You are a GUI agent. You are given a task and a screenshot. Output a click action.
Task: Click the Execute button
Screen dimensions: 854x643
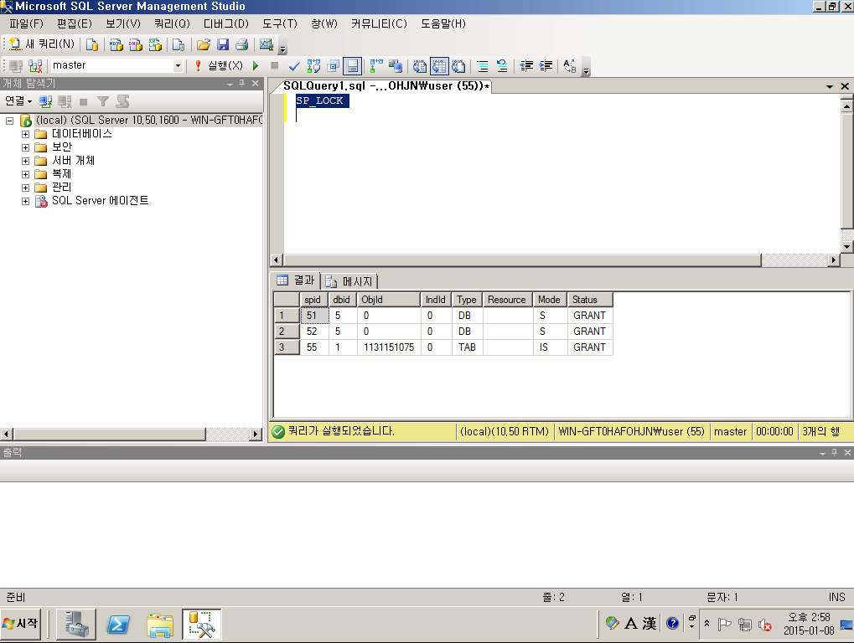click(x=219, y=66)
